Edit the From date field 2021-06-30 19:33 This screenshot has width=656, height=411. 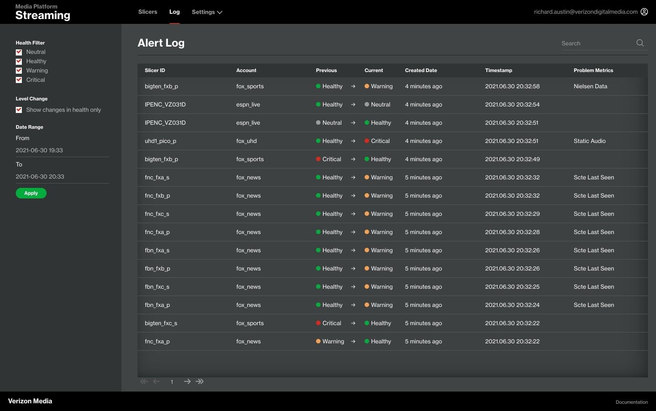click(62, 150)
